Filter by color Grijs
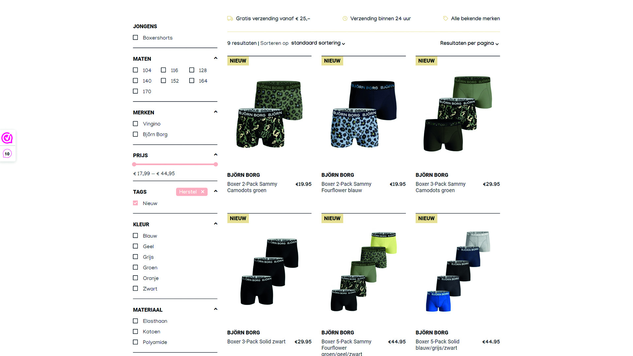633x356 pixels. click(135, 256)
